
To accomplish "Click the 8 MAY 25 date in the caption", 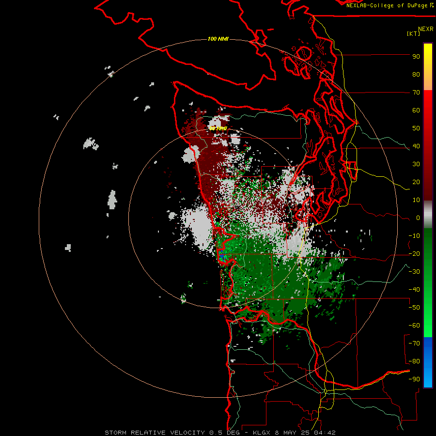I will (293, 433).
